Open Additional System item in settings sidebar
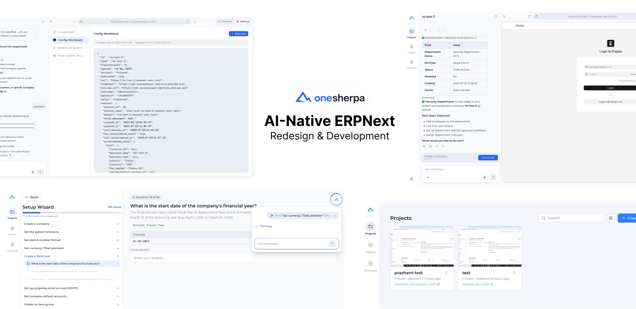Image resolution: width=636 pixels, height=309 pixels. click(x=69, y=48)
